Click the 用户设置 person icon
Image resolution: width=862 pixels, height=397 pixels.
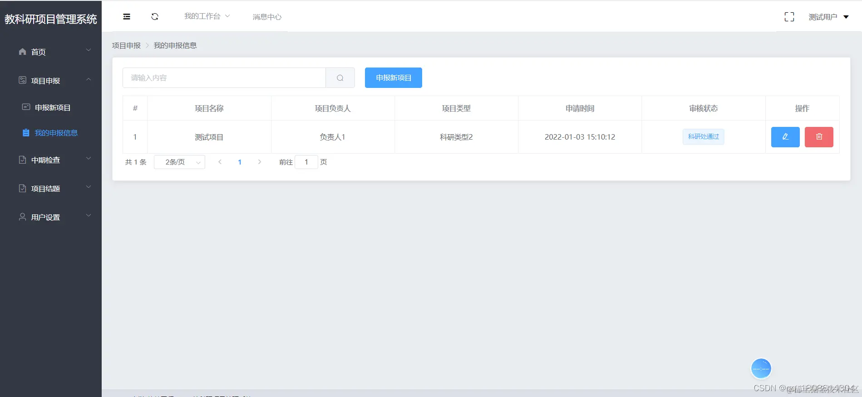coord(22,217)
